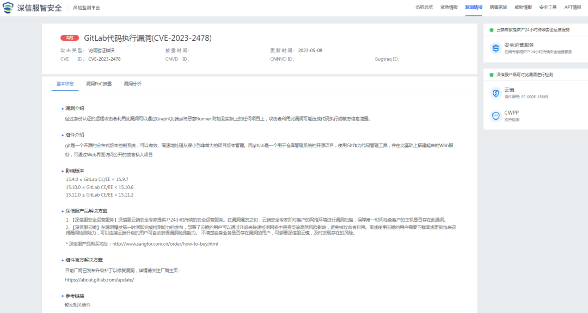Image resolution: width=588 pixels, height=313 pixels.
Task: Click the 漏洞介绍 section heading
Action: pyautogui.click(x=75, y=109)
